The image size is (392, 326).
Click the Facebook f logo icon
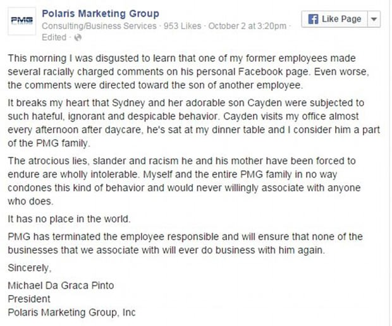pos(313,19)
